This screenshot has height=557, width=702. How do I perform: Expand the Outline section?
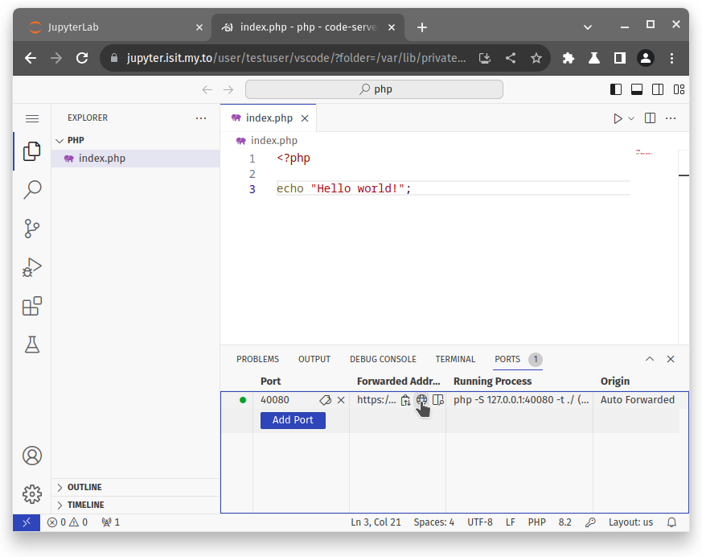[84, 487]
